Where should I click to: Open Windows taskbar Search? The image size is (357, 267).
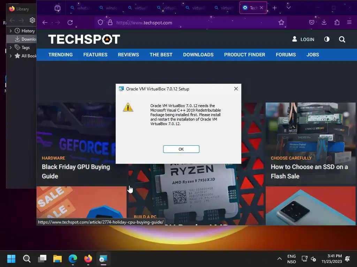[26, 259]
